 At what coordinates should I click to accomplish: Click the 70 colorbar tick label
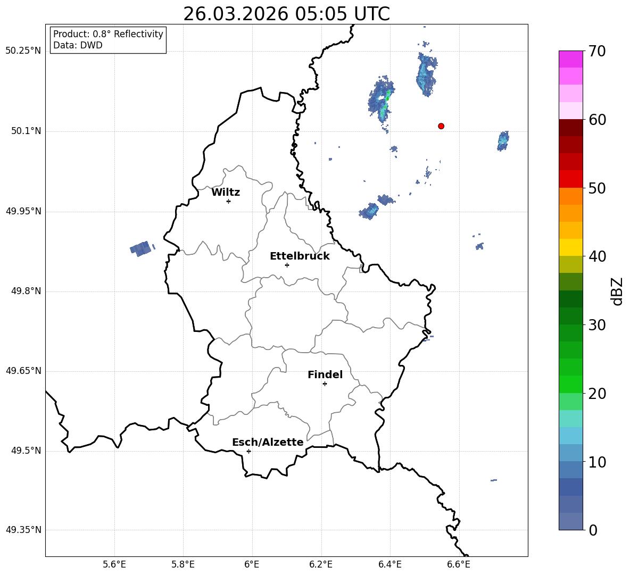tap(597, 52)
